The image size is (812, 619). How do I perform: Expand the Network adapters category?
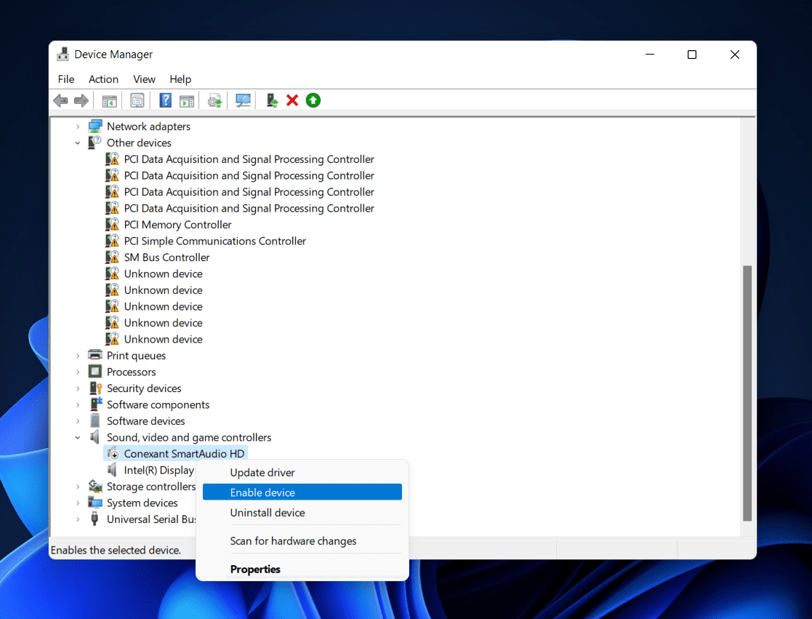tap(78, 127)
